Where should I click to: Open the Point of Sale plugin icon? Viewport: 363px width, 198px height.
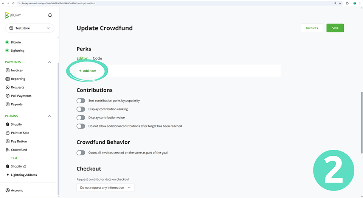[8, 133]
